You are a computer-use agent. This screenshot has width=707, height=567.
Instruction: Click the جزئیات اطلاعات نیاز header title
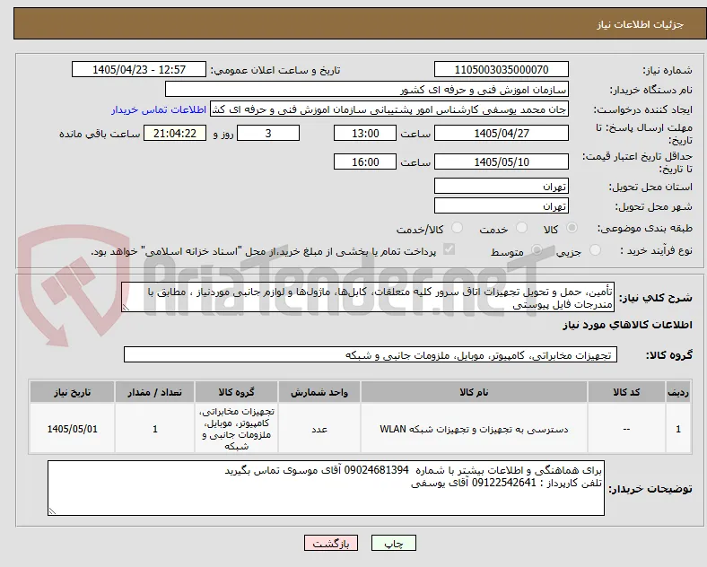tap(641, 24)
